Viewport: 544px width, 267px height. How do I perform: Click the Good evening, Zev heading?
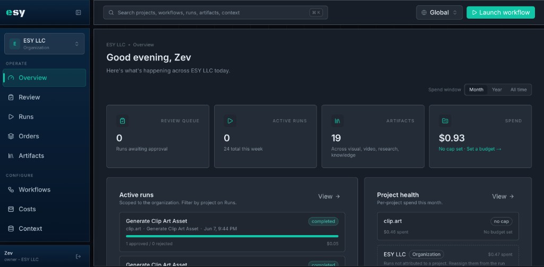click(x=149, y=57)
